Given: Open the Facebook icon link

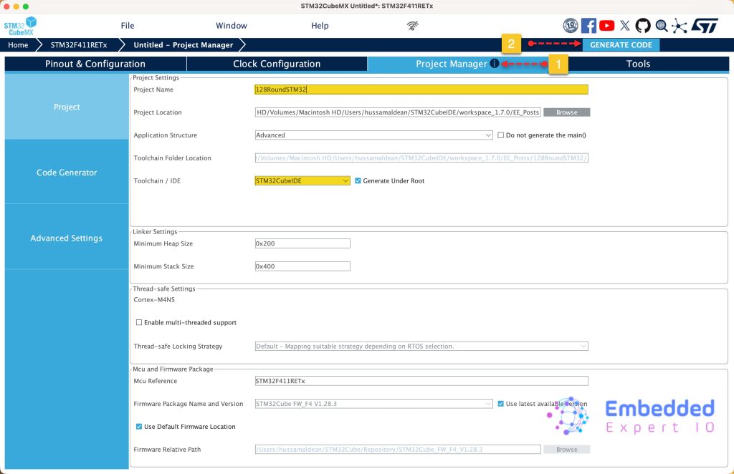Looking at the screenshot, I should click(588, 26).
